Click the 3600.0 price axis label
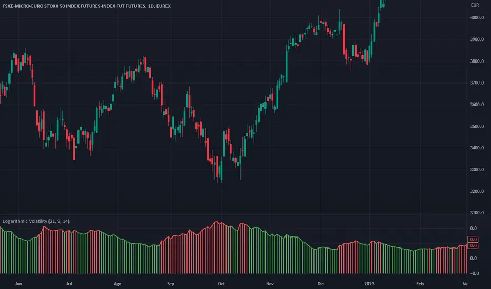Viewport: 491px width, 289px height. pos(477,105)
